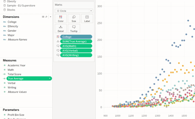
Task: Open the Label marks card
Action: 87,18
